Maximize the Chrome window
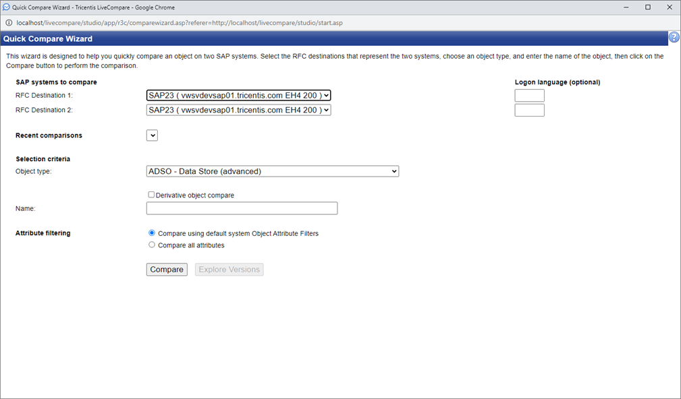The width and height of the screenshot is (681, 399). (x=648, y=7)
